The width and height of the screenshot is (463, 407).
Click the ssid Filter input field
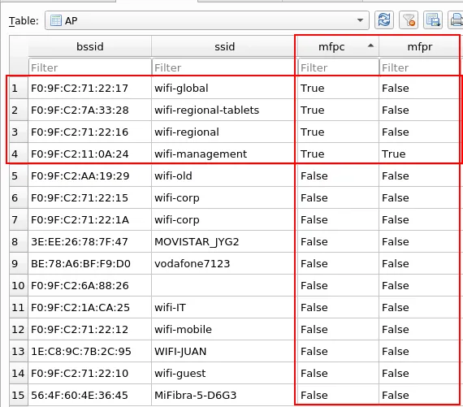pyautogui.click(x=224, y=67)
